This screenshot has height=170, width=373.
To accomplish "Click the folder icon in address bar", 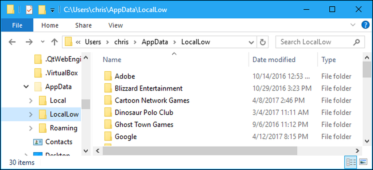I will pos(69,42).
